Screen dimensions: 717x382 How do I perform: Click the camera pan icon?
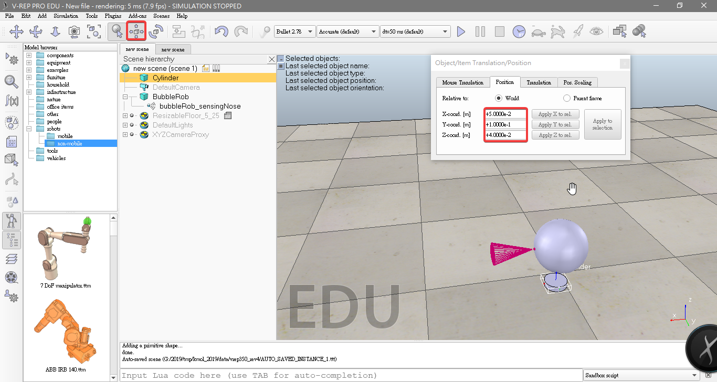click(16, 31)
